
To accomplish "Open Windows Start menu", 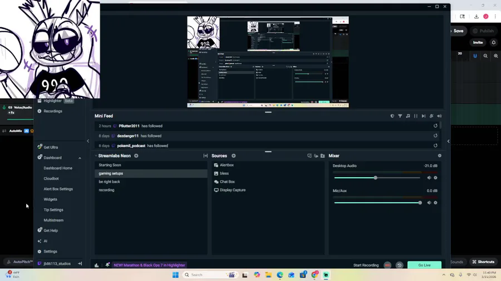I will click(175, 275).
